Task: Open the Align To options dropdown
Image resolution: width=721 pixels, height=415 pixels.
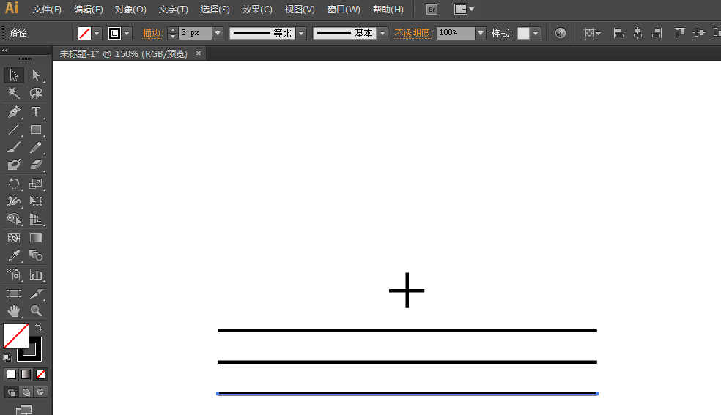Action: (x=592, y=33)
